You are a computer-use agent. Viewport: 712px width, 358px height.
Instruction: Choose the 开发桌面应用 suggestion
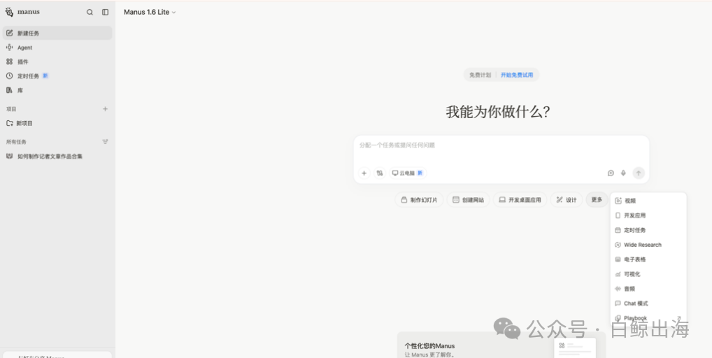click(x=520, y=200)
